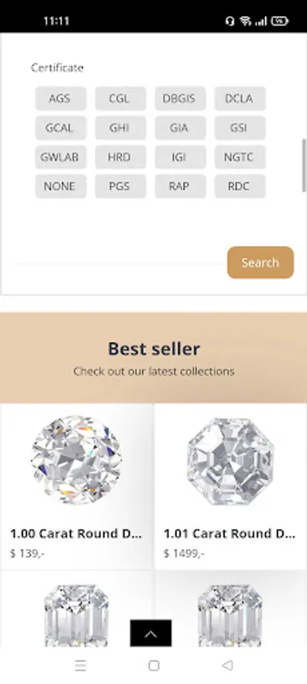
Task: Enable the DBGIS certificate filter
Action: pos(179,99)
